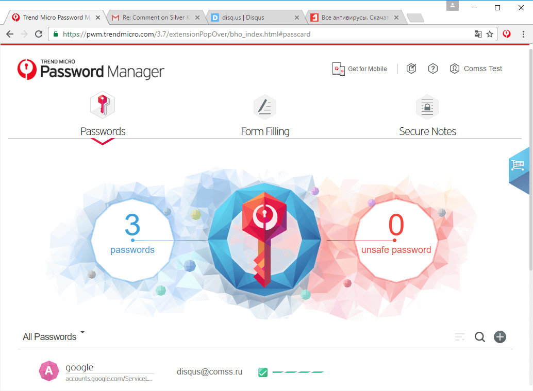The height and width of the screenshot is (391, 533).
Task: Click the google entry avatar icon
Action: pos(48,370)
